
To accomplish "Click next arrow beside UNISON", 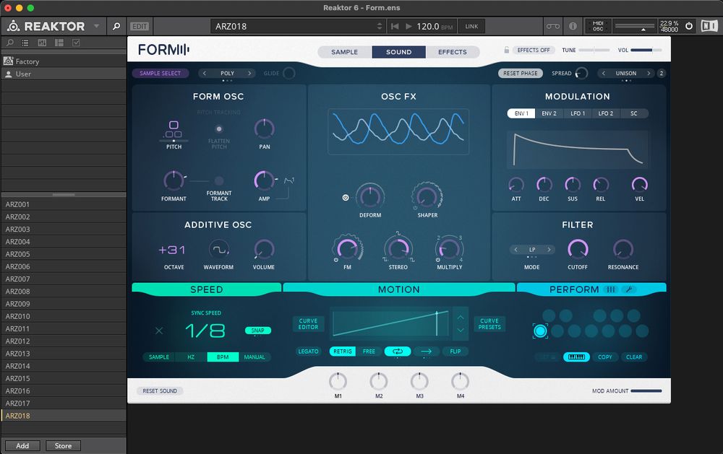I will click(649, 73).
